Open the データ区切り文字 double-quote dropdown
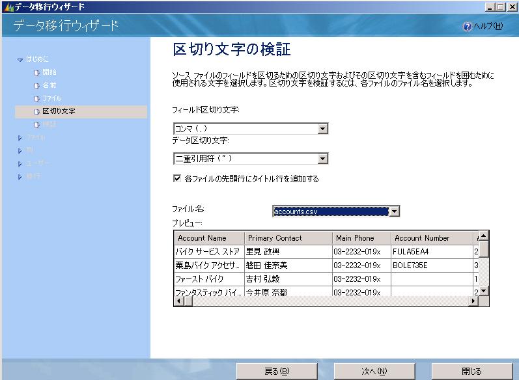Viewport: 519px width, 380px height. pos(322,158)
